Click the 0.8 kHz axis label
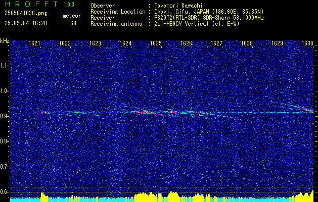 click(5, 141)
